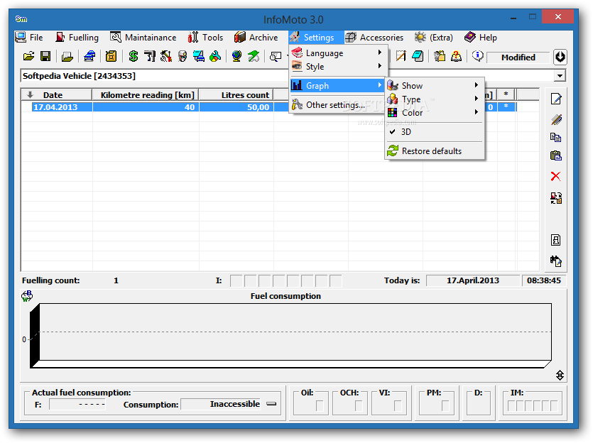This screenshot has width=593, height=443.
Task: Click the fuel pump nozzle icon
Action: click(x=150, y=57)
